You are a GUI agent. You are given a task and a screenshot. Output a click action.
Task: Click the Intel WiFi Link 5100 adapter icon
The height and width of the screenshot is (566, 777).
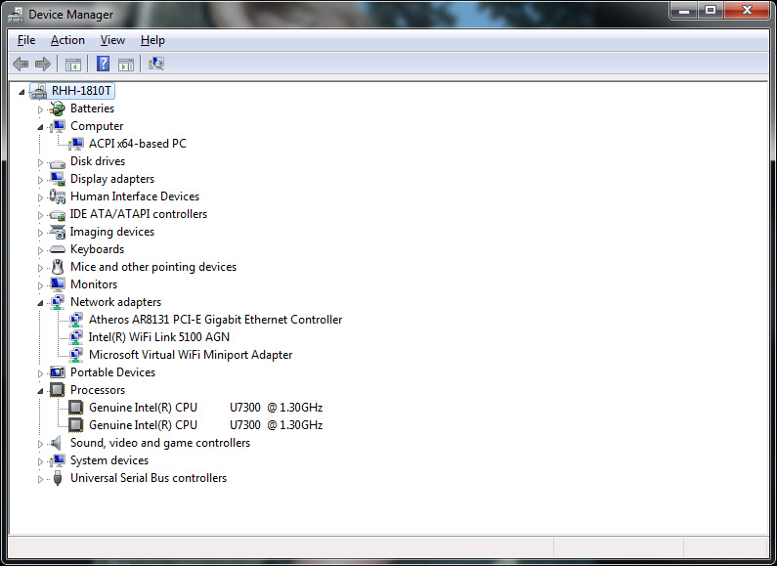point(76,337)
